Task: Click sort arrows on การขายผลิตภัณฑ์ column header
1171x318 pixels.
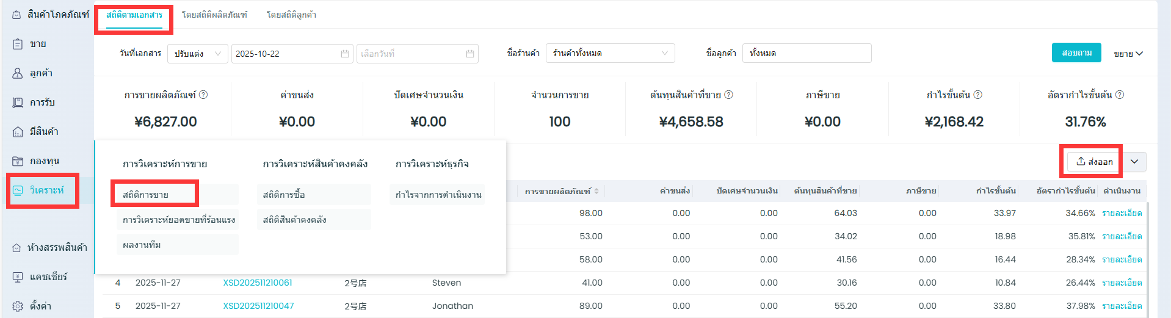Action: [596, 191]
